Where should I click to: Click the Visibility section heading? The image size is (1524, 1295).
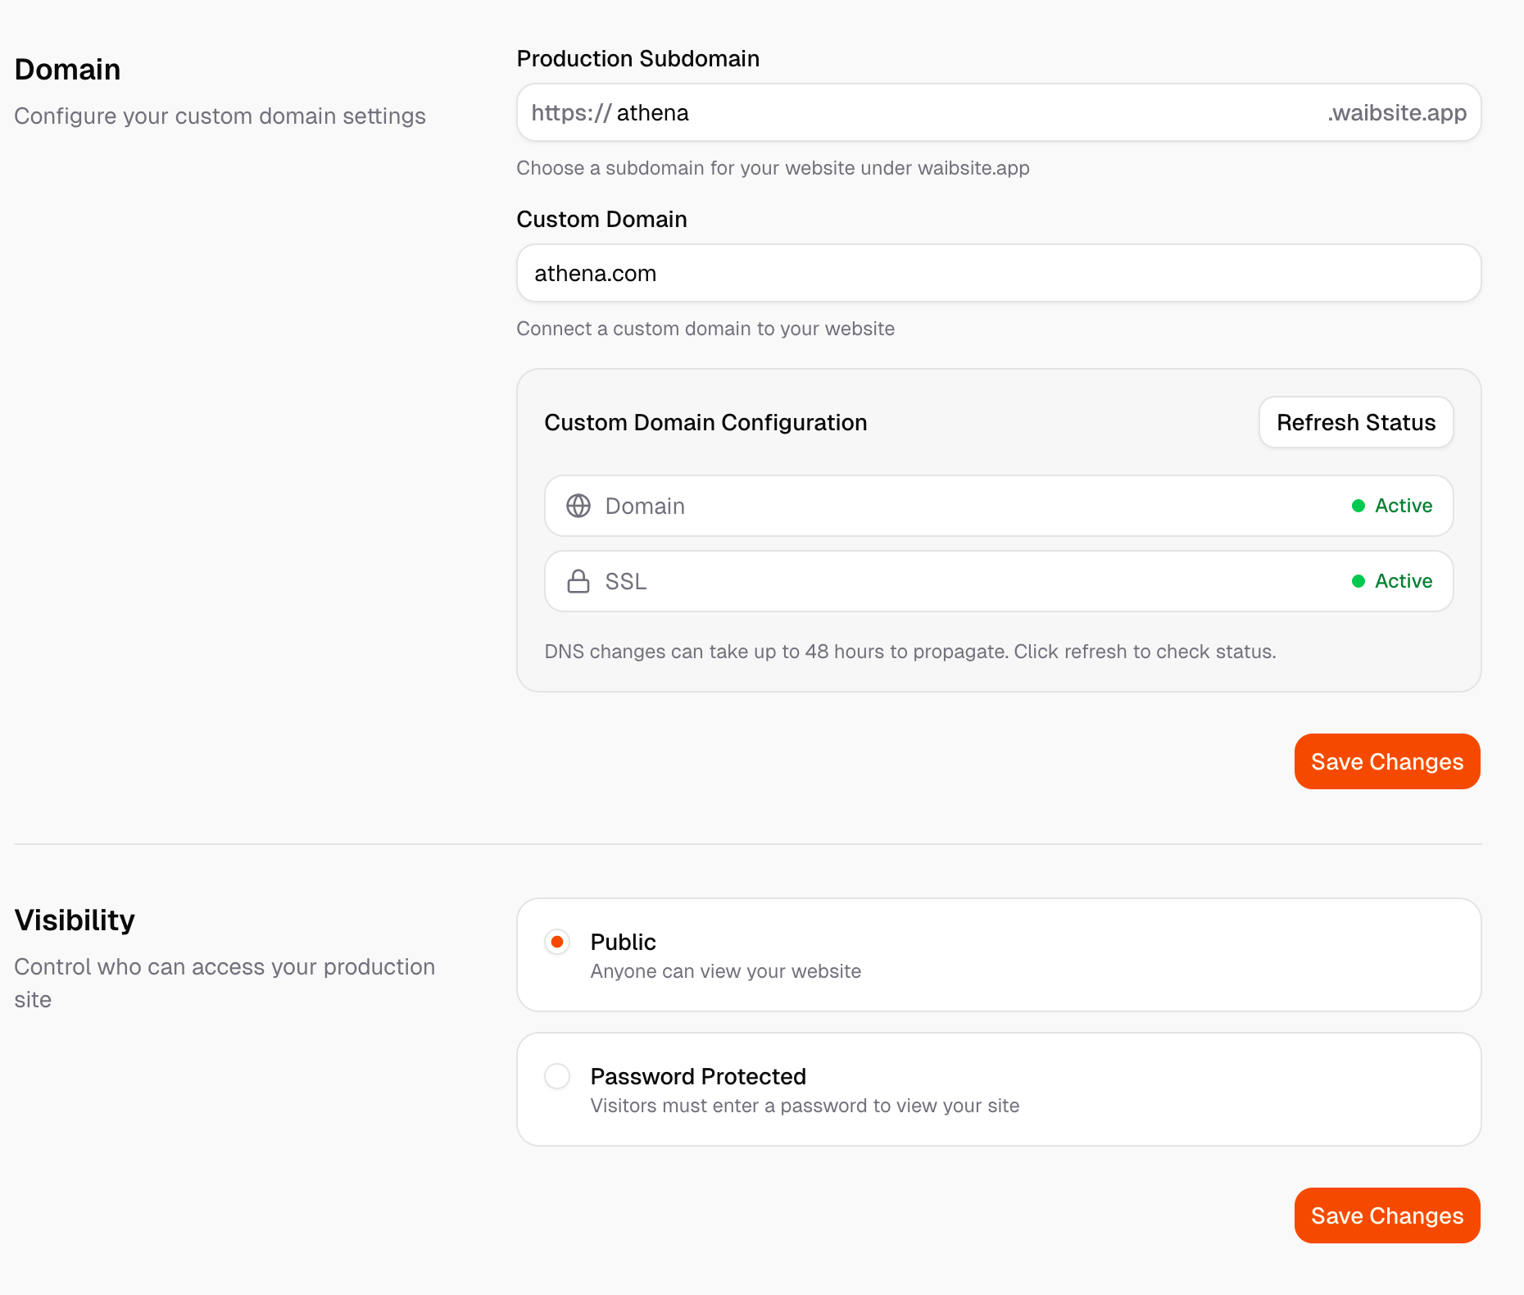point(75,920)
